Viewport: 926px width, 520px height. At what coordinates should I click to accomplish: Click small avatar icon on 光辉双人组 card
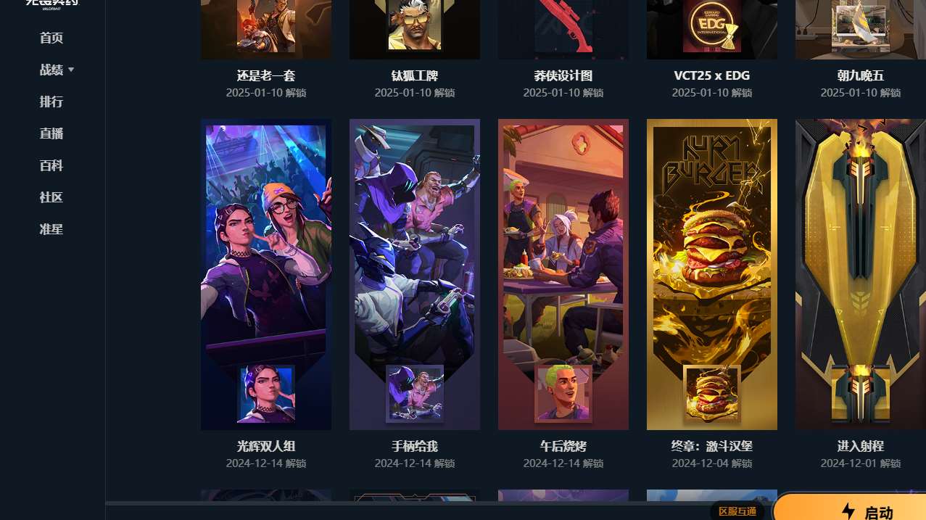point(266,394)
